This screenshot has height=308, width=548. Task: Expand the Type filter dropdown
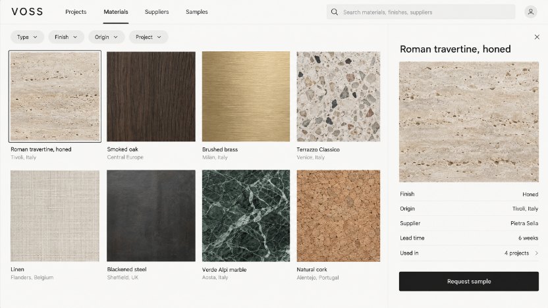[27, 37]
